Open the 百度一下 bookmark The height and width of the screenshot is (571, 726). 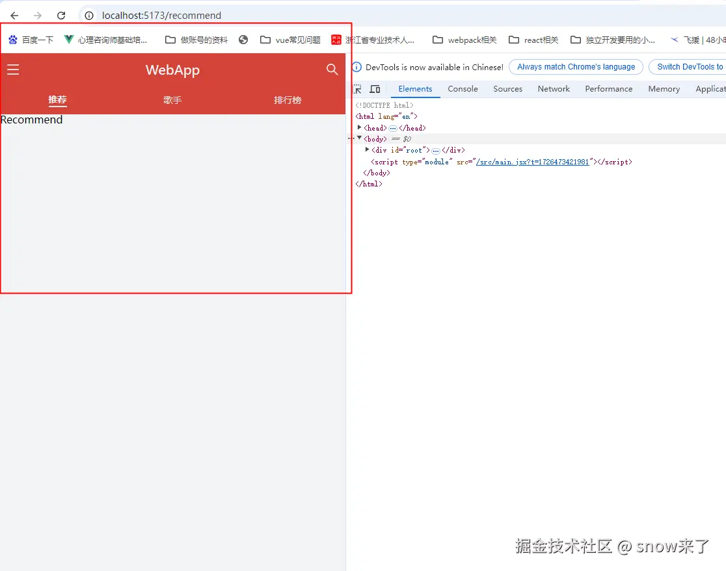pyautogui.click(x=31, y=40)
